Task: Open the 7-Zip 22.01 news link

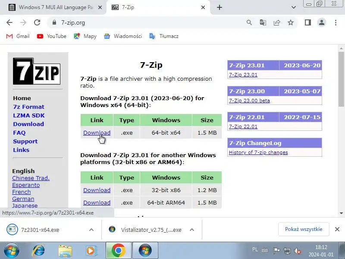Action: click(x=243, y=126)
